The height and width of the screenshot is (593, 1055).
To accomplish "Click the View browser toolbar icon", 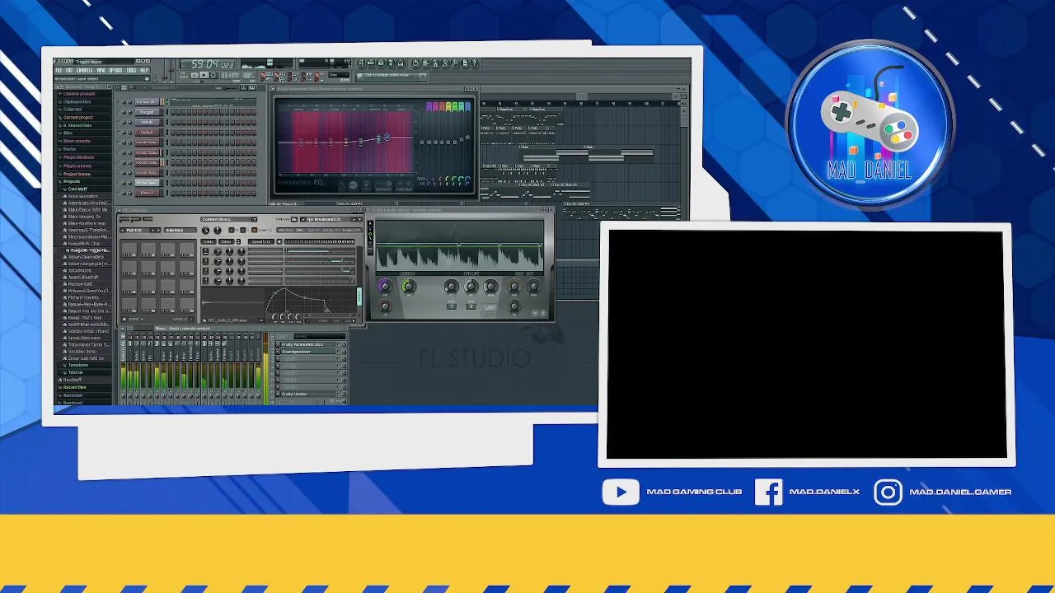I will pos(391,63).
